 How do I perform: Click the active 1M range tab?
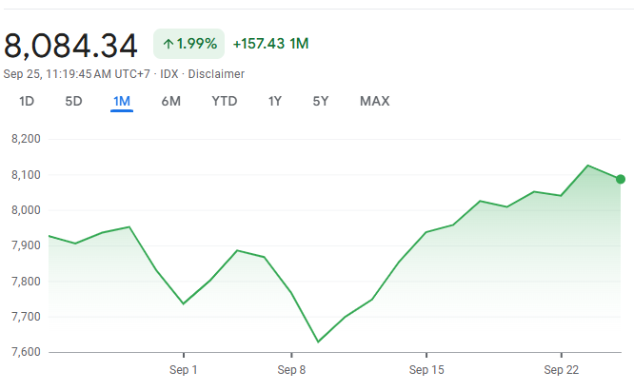coord(122,102)
